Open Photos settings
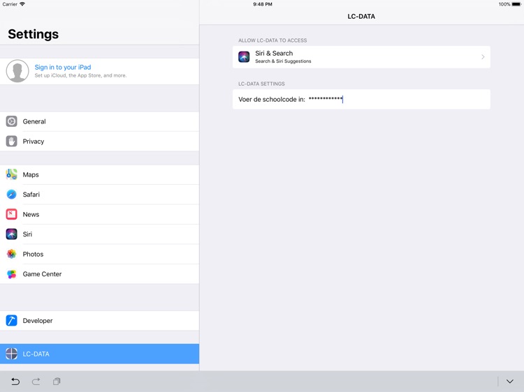This screenshot has width=524, height=392. [100, 254]
